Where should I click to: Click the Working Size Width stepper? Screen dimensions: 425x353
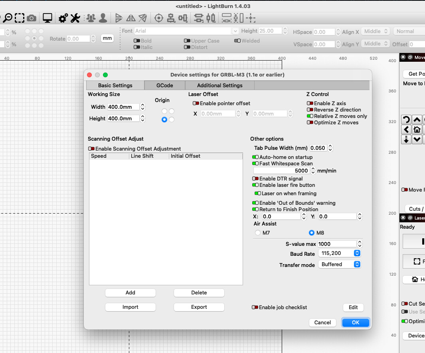pos(142,107)
